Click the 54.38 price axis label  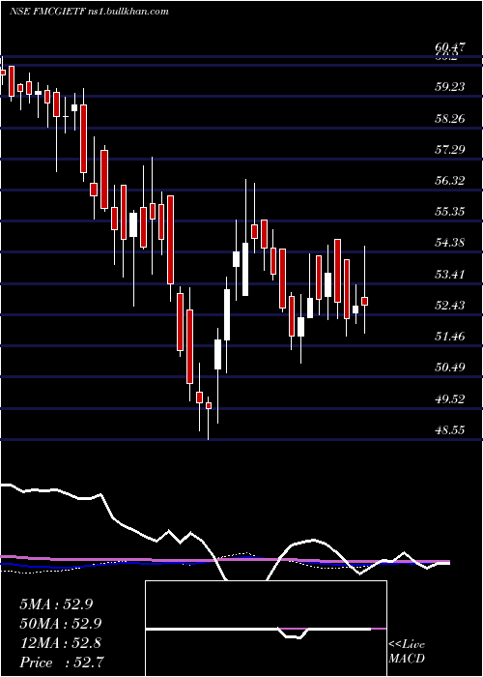point(450,243)
